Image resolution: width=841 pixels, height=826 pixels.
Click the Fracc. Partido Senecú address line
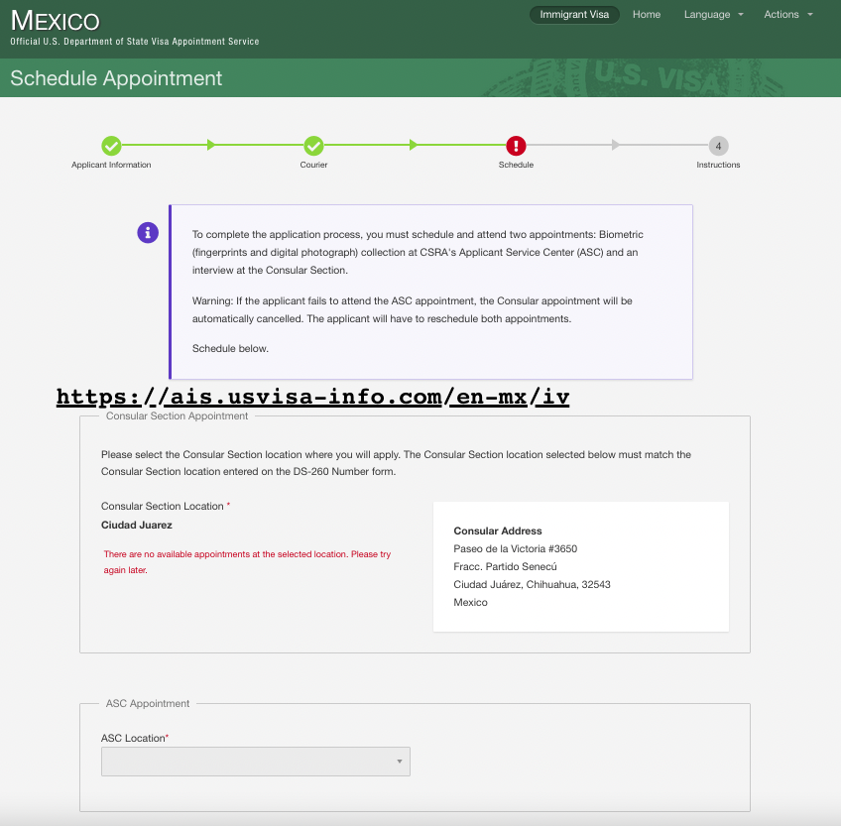505,566
